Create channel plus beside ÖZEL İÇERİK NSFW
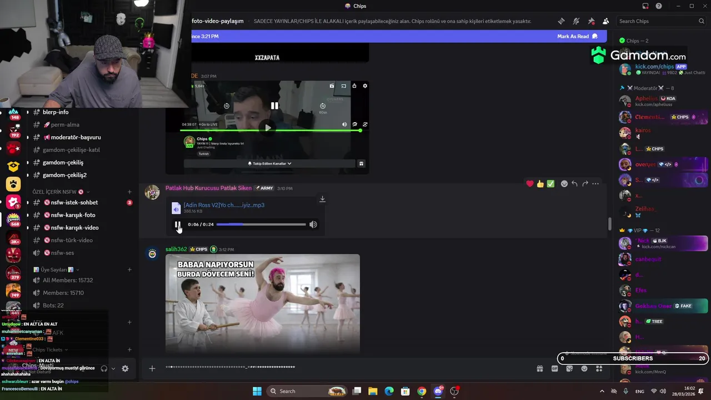 point(129,192)
